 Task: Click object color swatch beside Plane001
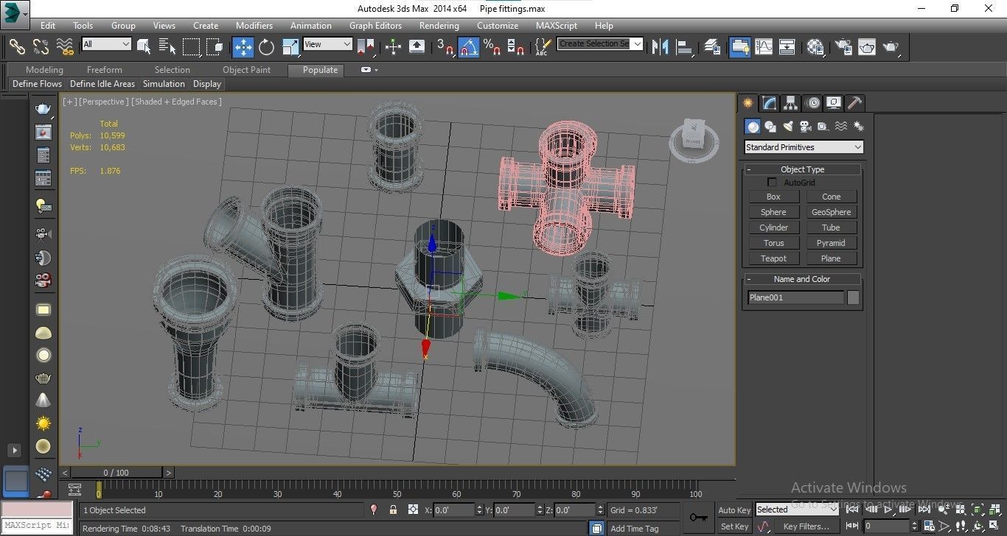[x=853, y=297]
